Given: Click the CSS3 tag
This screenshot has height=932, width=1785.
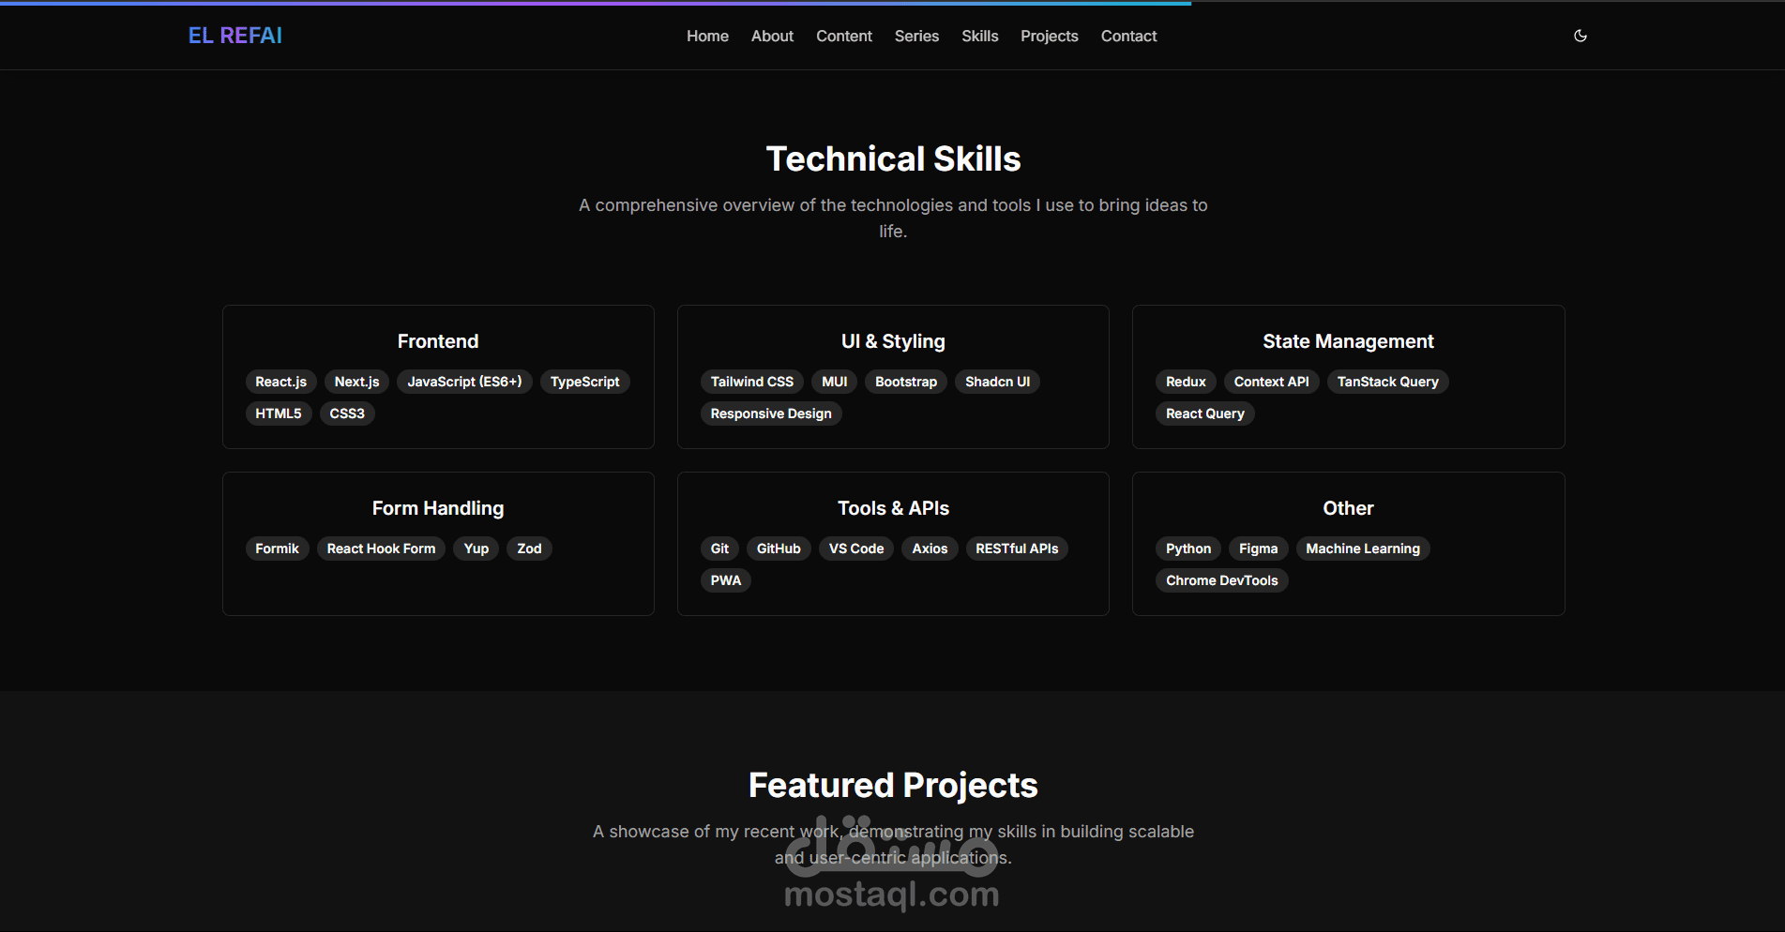Looking at the screenshot, I should pyautogui.click(x=347, y=413).
